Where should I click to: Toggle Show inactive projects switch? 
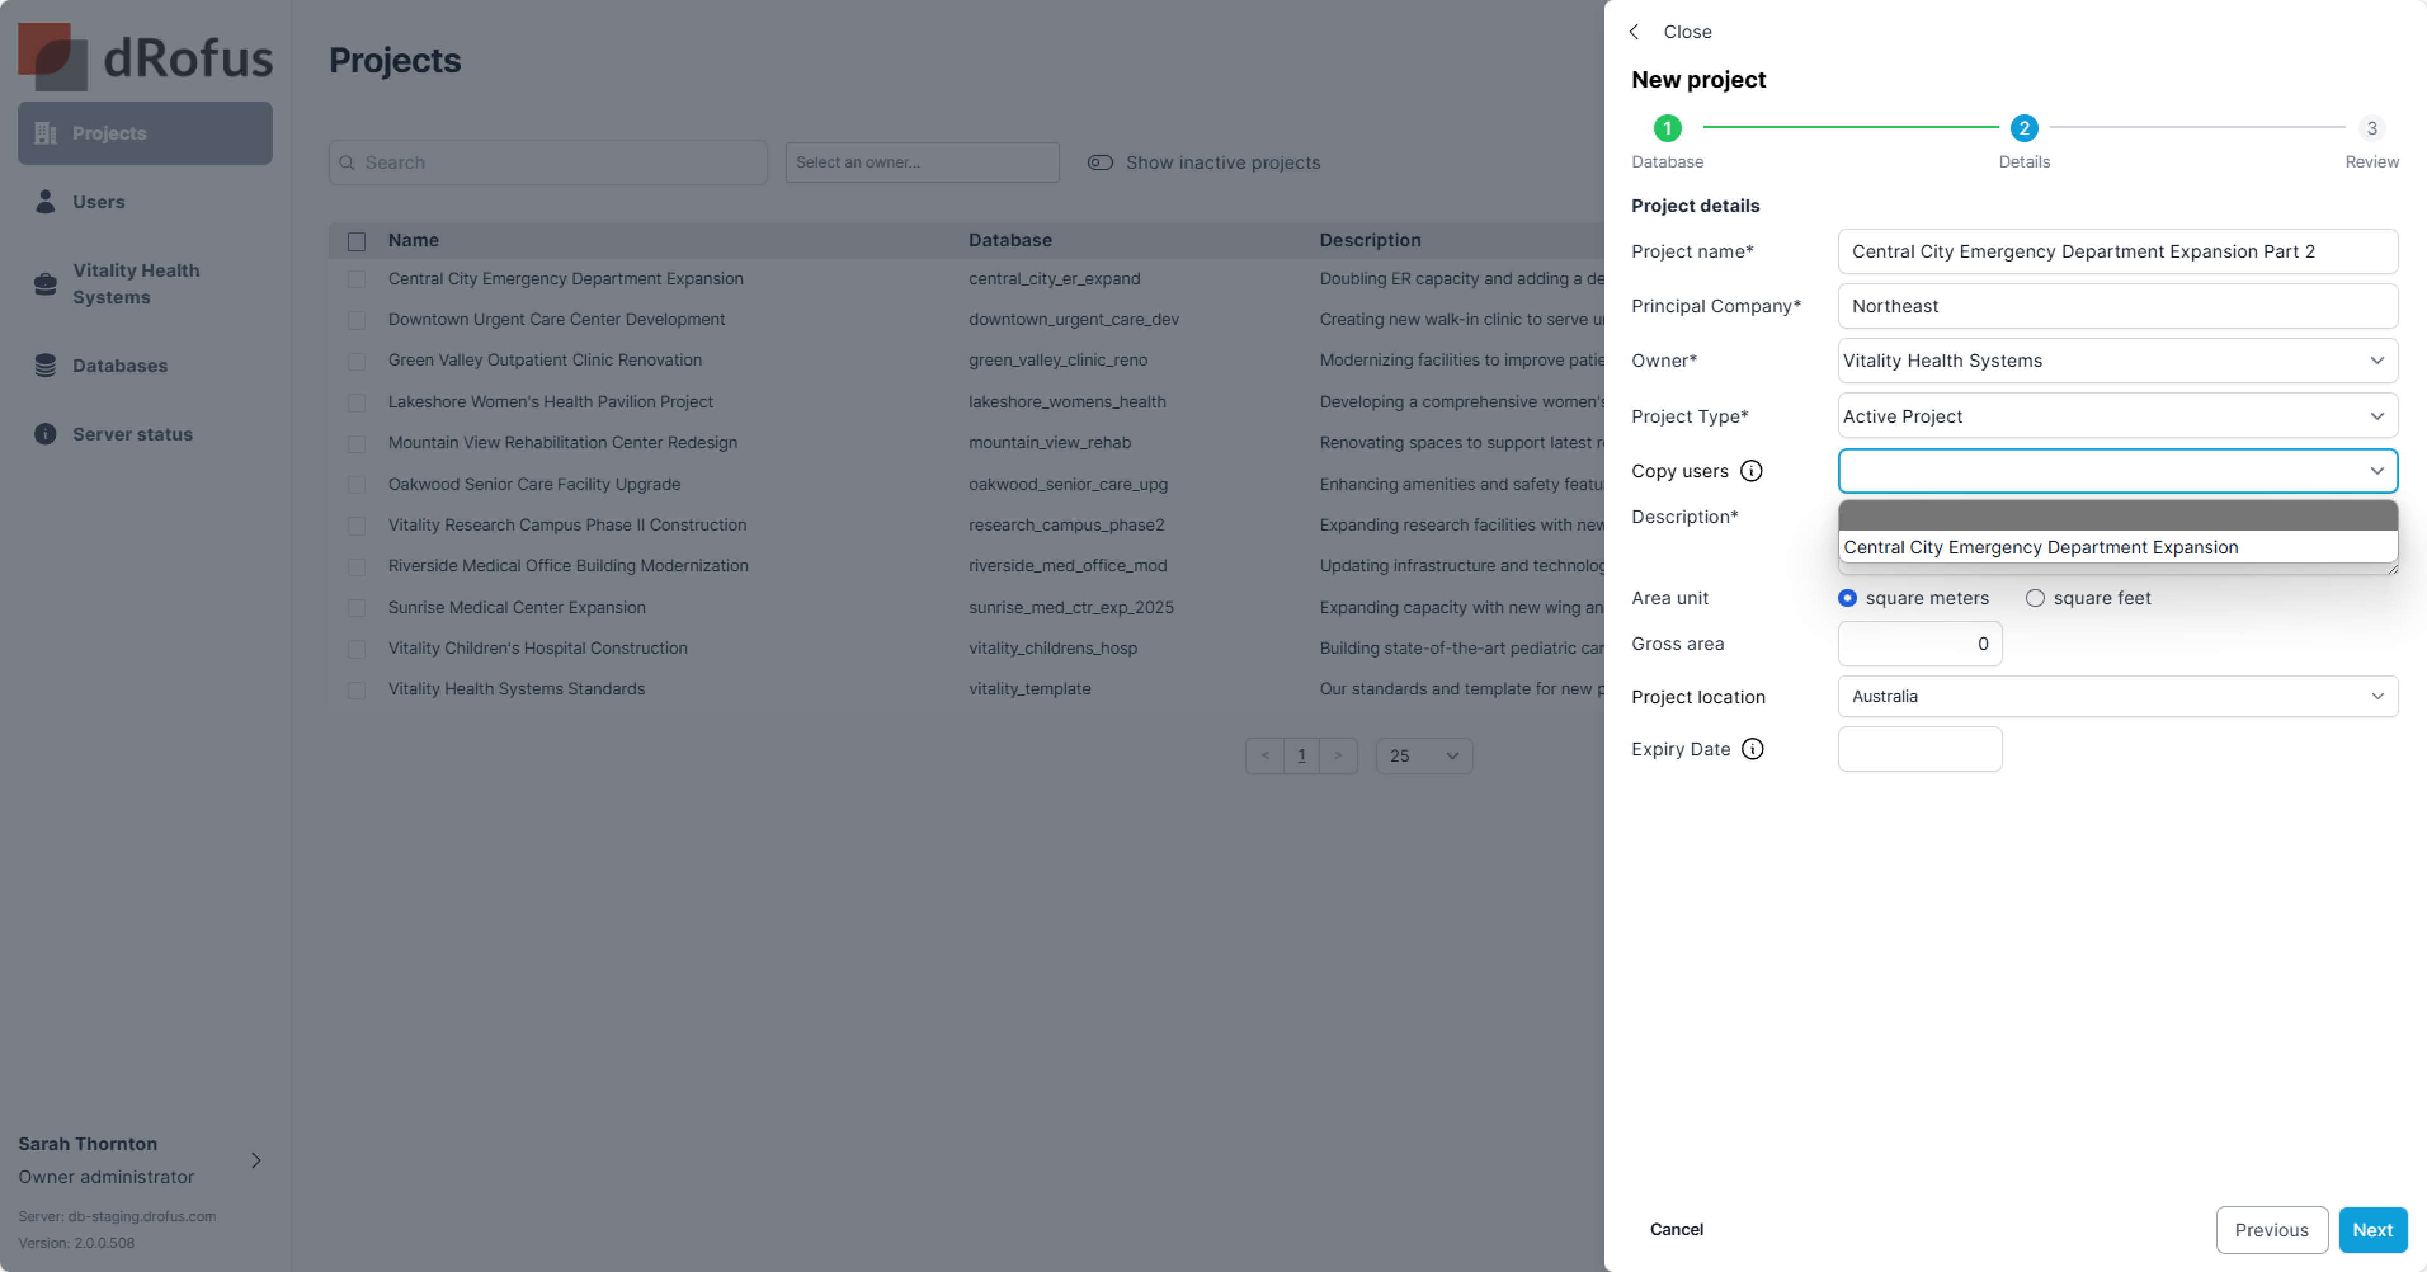[x=1101, y=162]
